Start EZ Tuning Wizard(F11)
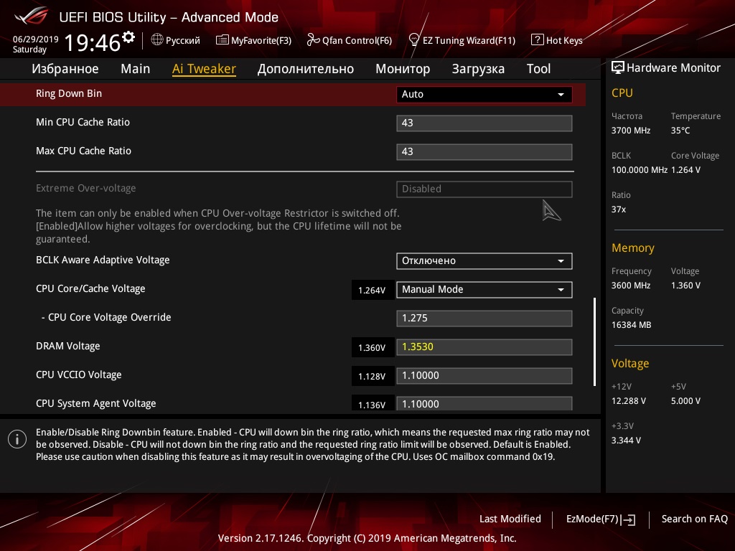The height and width of the screenshot is (551, 735). 462,40
